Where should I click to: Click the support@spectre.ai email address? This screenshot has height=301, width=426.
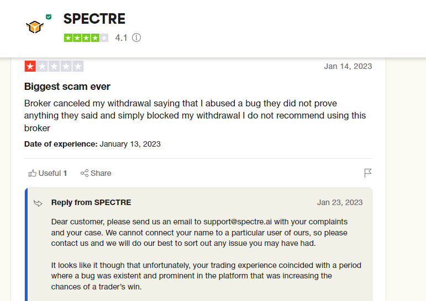(238, 222)
